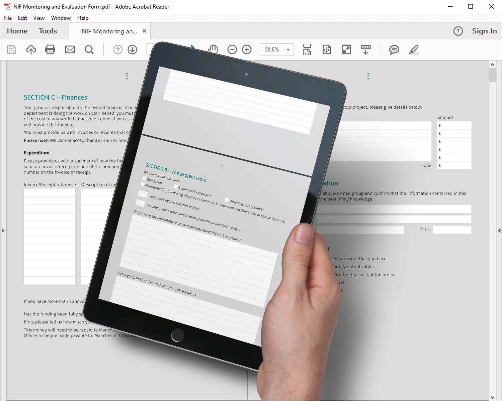This screenshot has height=401, width=502.
Task: Open the Help question mark icon
Action: tap(458, 31)
